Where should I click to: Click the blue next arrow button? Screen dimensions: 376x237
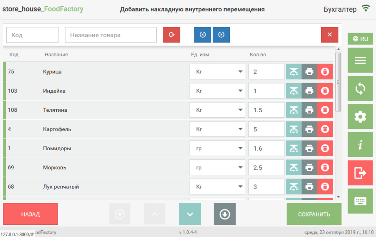(221, 35)
